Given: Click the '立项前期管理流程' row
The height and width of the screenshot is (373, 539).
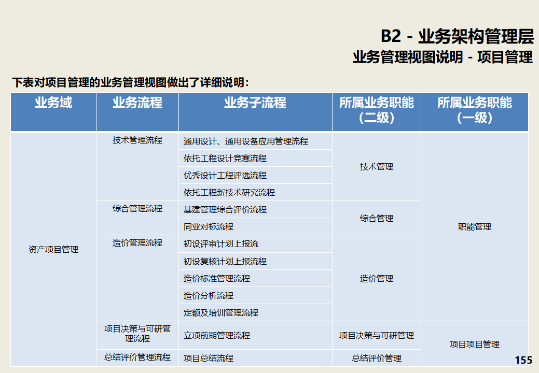Looking at the screenshot, I should pos(255,335).
